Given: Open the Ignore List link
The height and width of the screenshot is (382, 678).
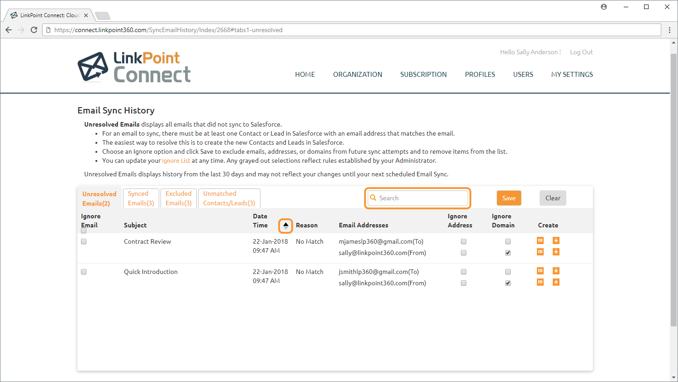Looking at the screenshot, I should pyautogui.click(x=176, y=160).
